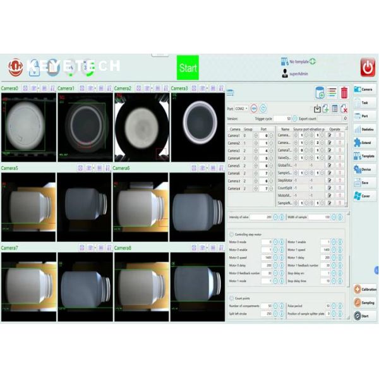Viewport: 379px width, 379px height.
Task: Open the Template sidebar tab
Action: click(364, 156)
